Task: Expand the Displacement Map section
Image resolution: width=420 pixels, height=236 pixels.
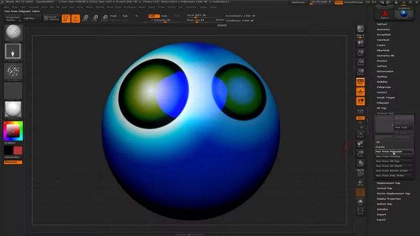Action: [x=388, y=183]
